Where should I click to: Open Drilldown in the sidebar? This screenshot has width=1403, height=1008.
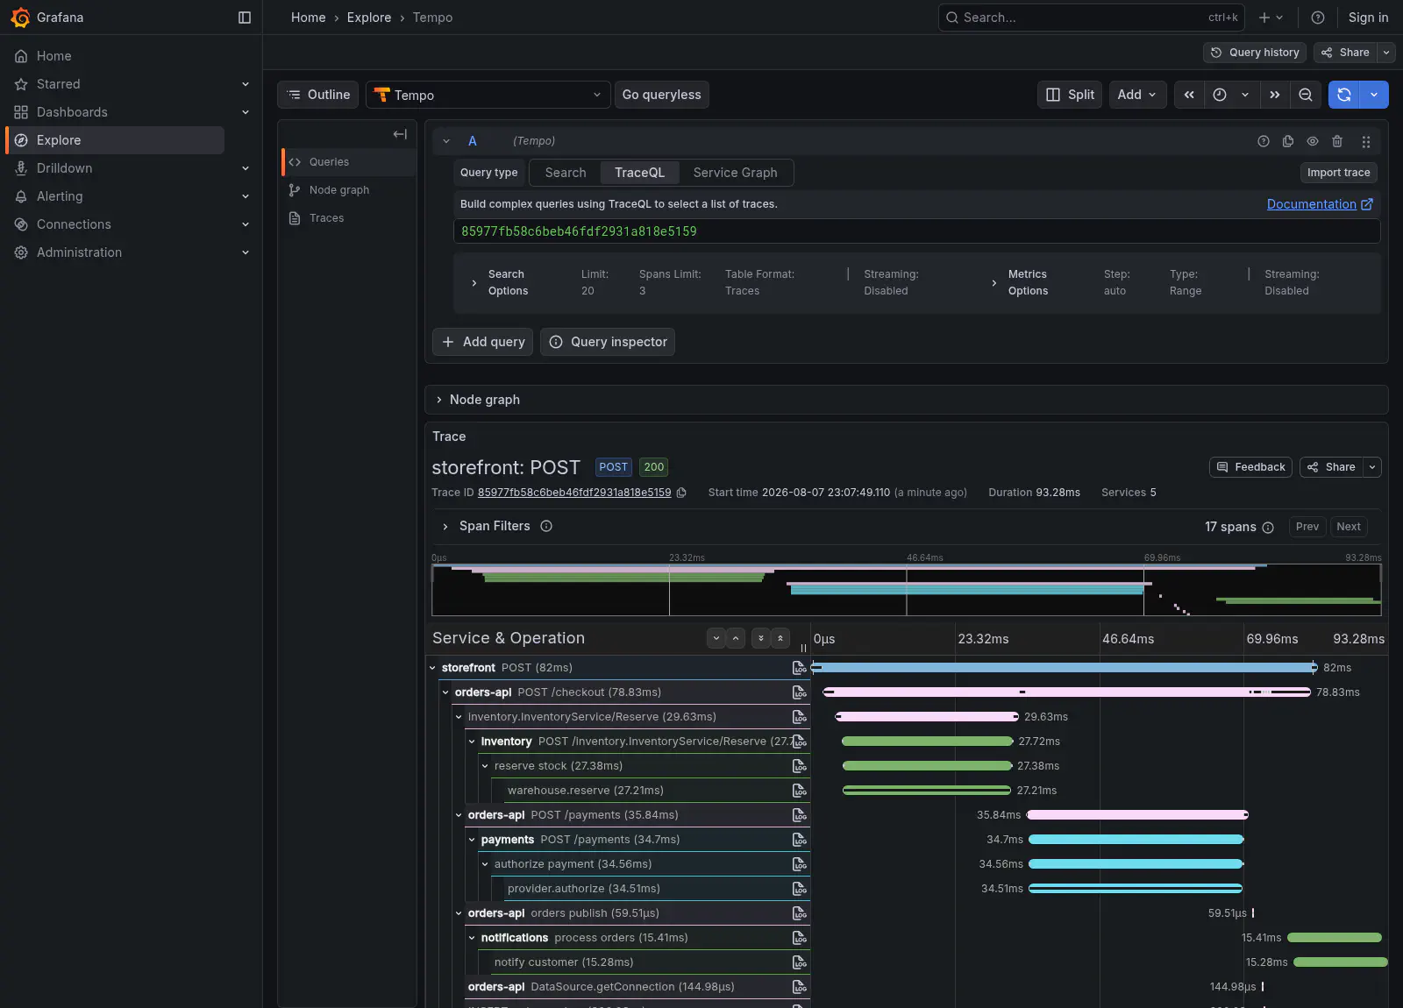(64, 168)
